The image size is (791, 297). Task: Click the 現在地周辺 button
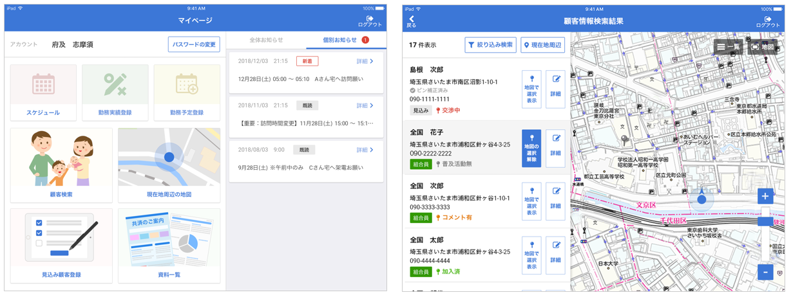pyautogui.click(x=542, y=45)
